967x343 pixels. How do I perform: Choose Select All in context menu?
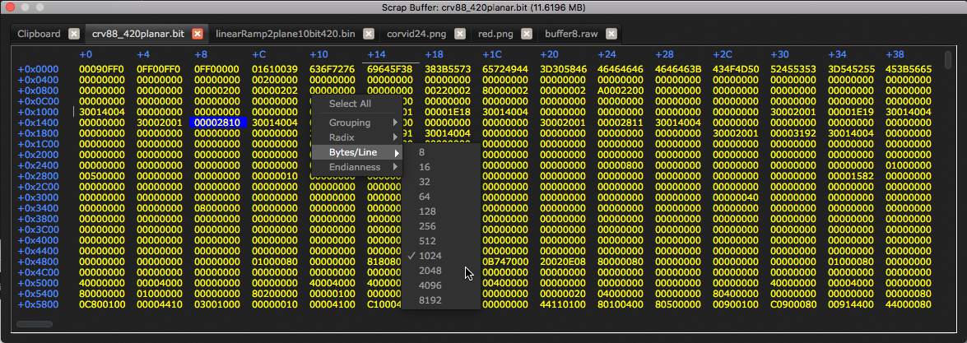tap(350, 104)
